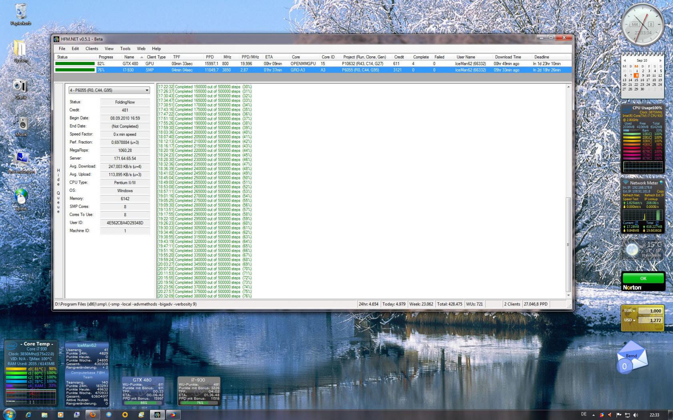Open the queue entry dropdown P6055
673x420 pixels.
(109, 90)
